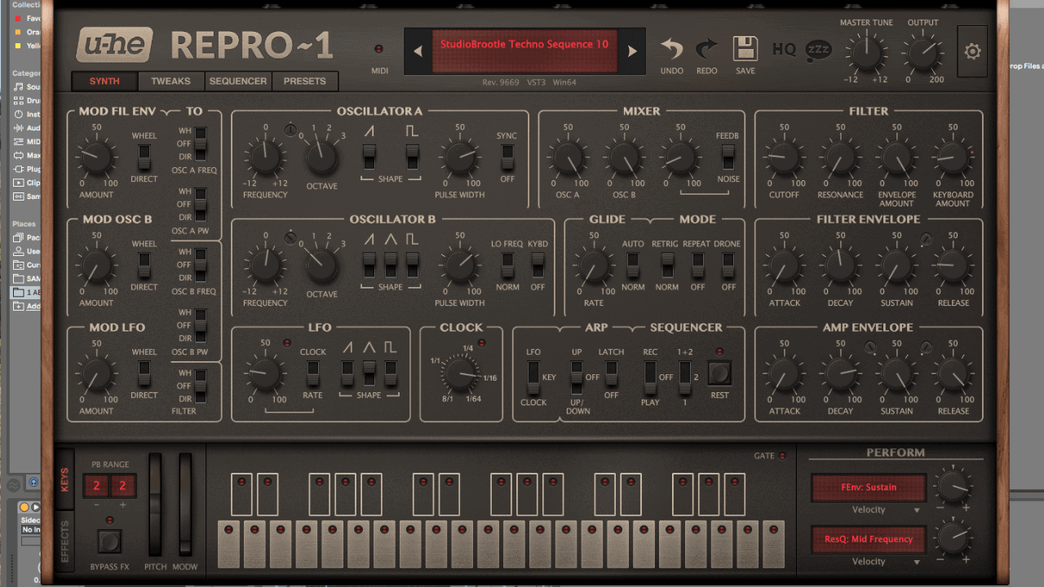Switch to the SEQUENCER tab
The width and height of the screenshot is (1044, 587).
[237, 82]
